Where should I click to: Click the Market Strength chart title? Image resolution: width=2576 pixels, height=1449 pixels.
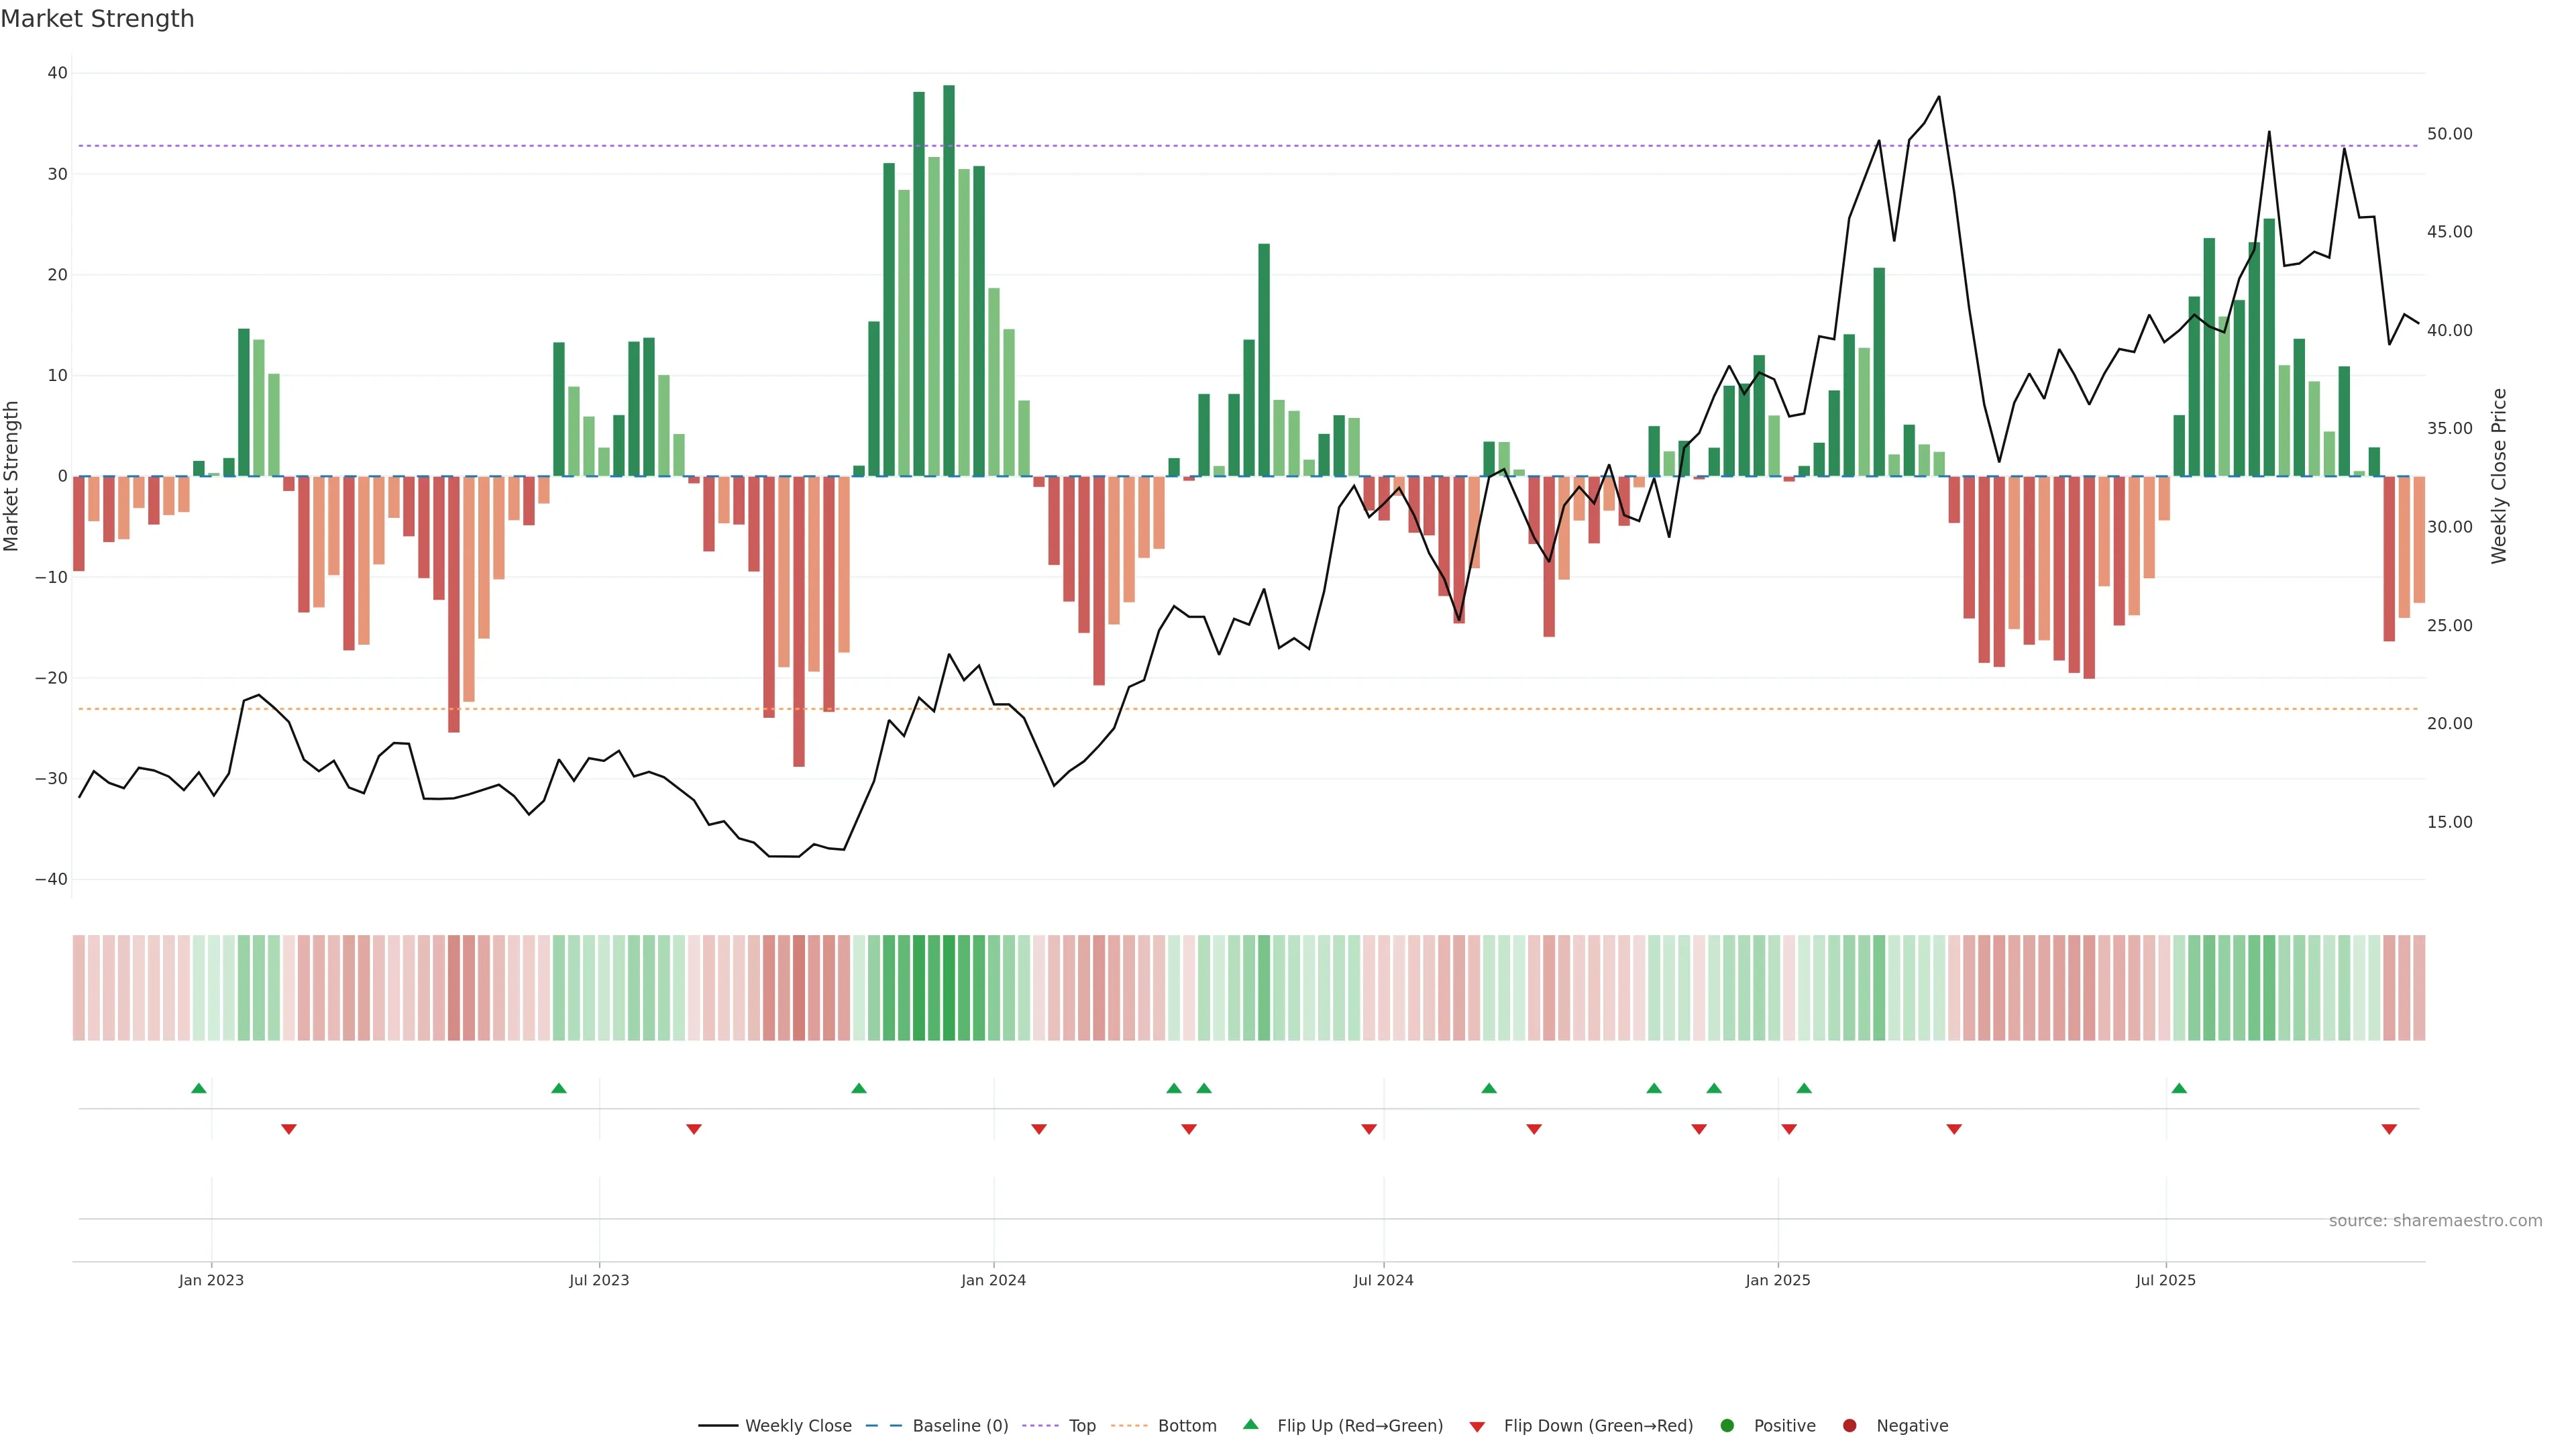point(97,19)
